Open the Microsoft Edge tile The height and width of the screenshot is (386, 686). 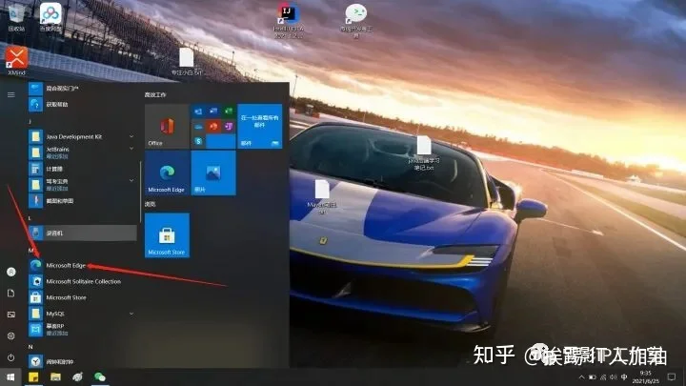167,173
